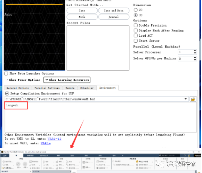Open the first ribbon tab in Fluent window
The height and width of the screenshot is (173, 202).
[5, 156]
